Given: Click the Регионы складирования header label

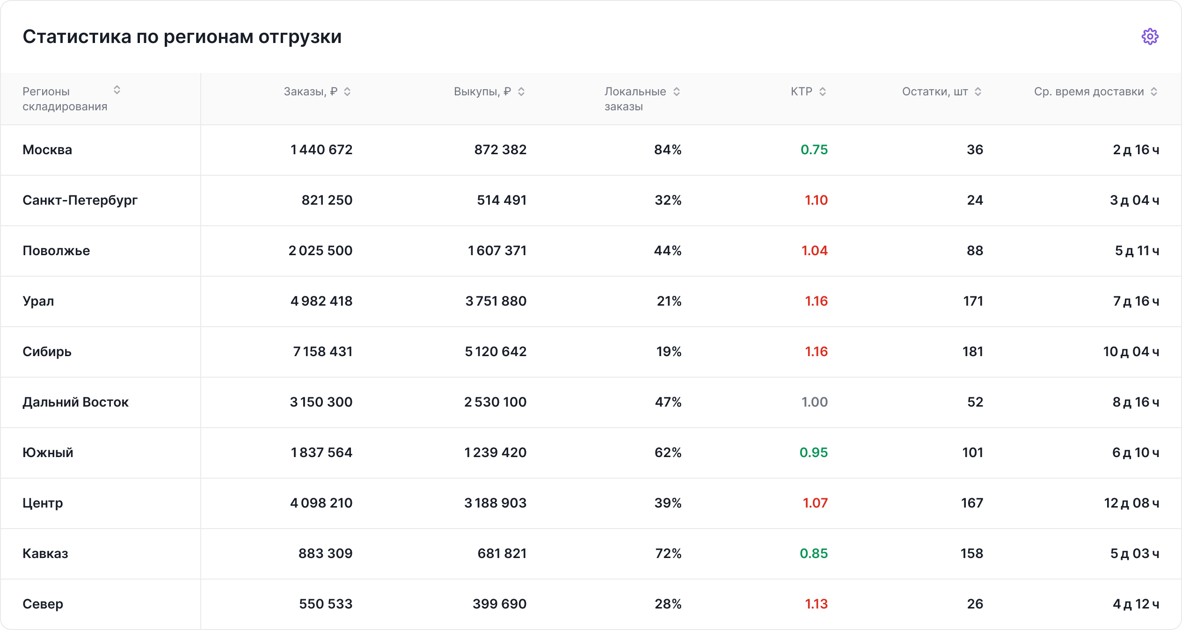Looking at the screenshot, I should point(65,99).
